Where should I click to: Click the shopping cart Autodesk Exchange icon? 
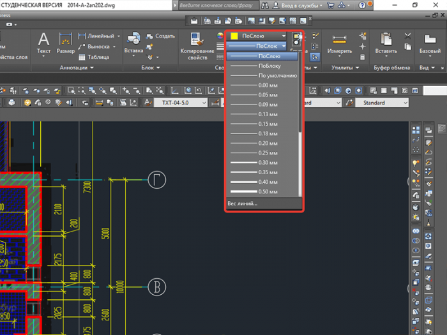(330, 5)
